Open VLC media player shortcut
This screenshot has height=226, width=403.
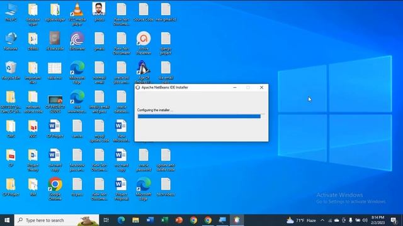(x=77, y=14)
